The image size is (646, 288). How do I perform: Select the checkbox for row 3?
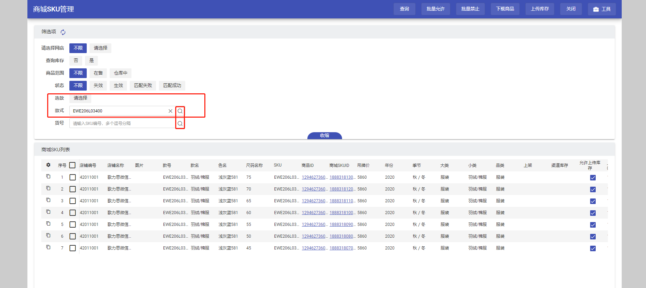coord(73,201)
